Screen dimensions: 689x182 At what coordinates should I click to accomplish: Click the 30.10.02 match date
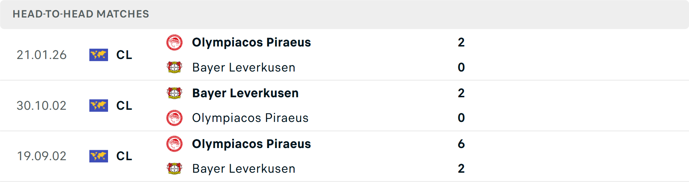42,105
